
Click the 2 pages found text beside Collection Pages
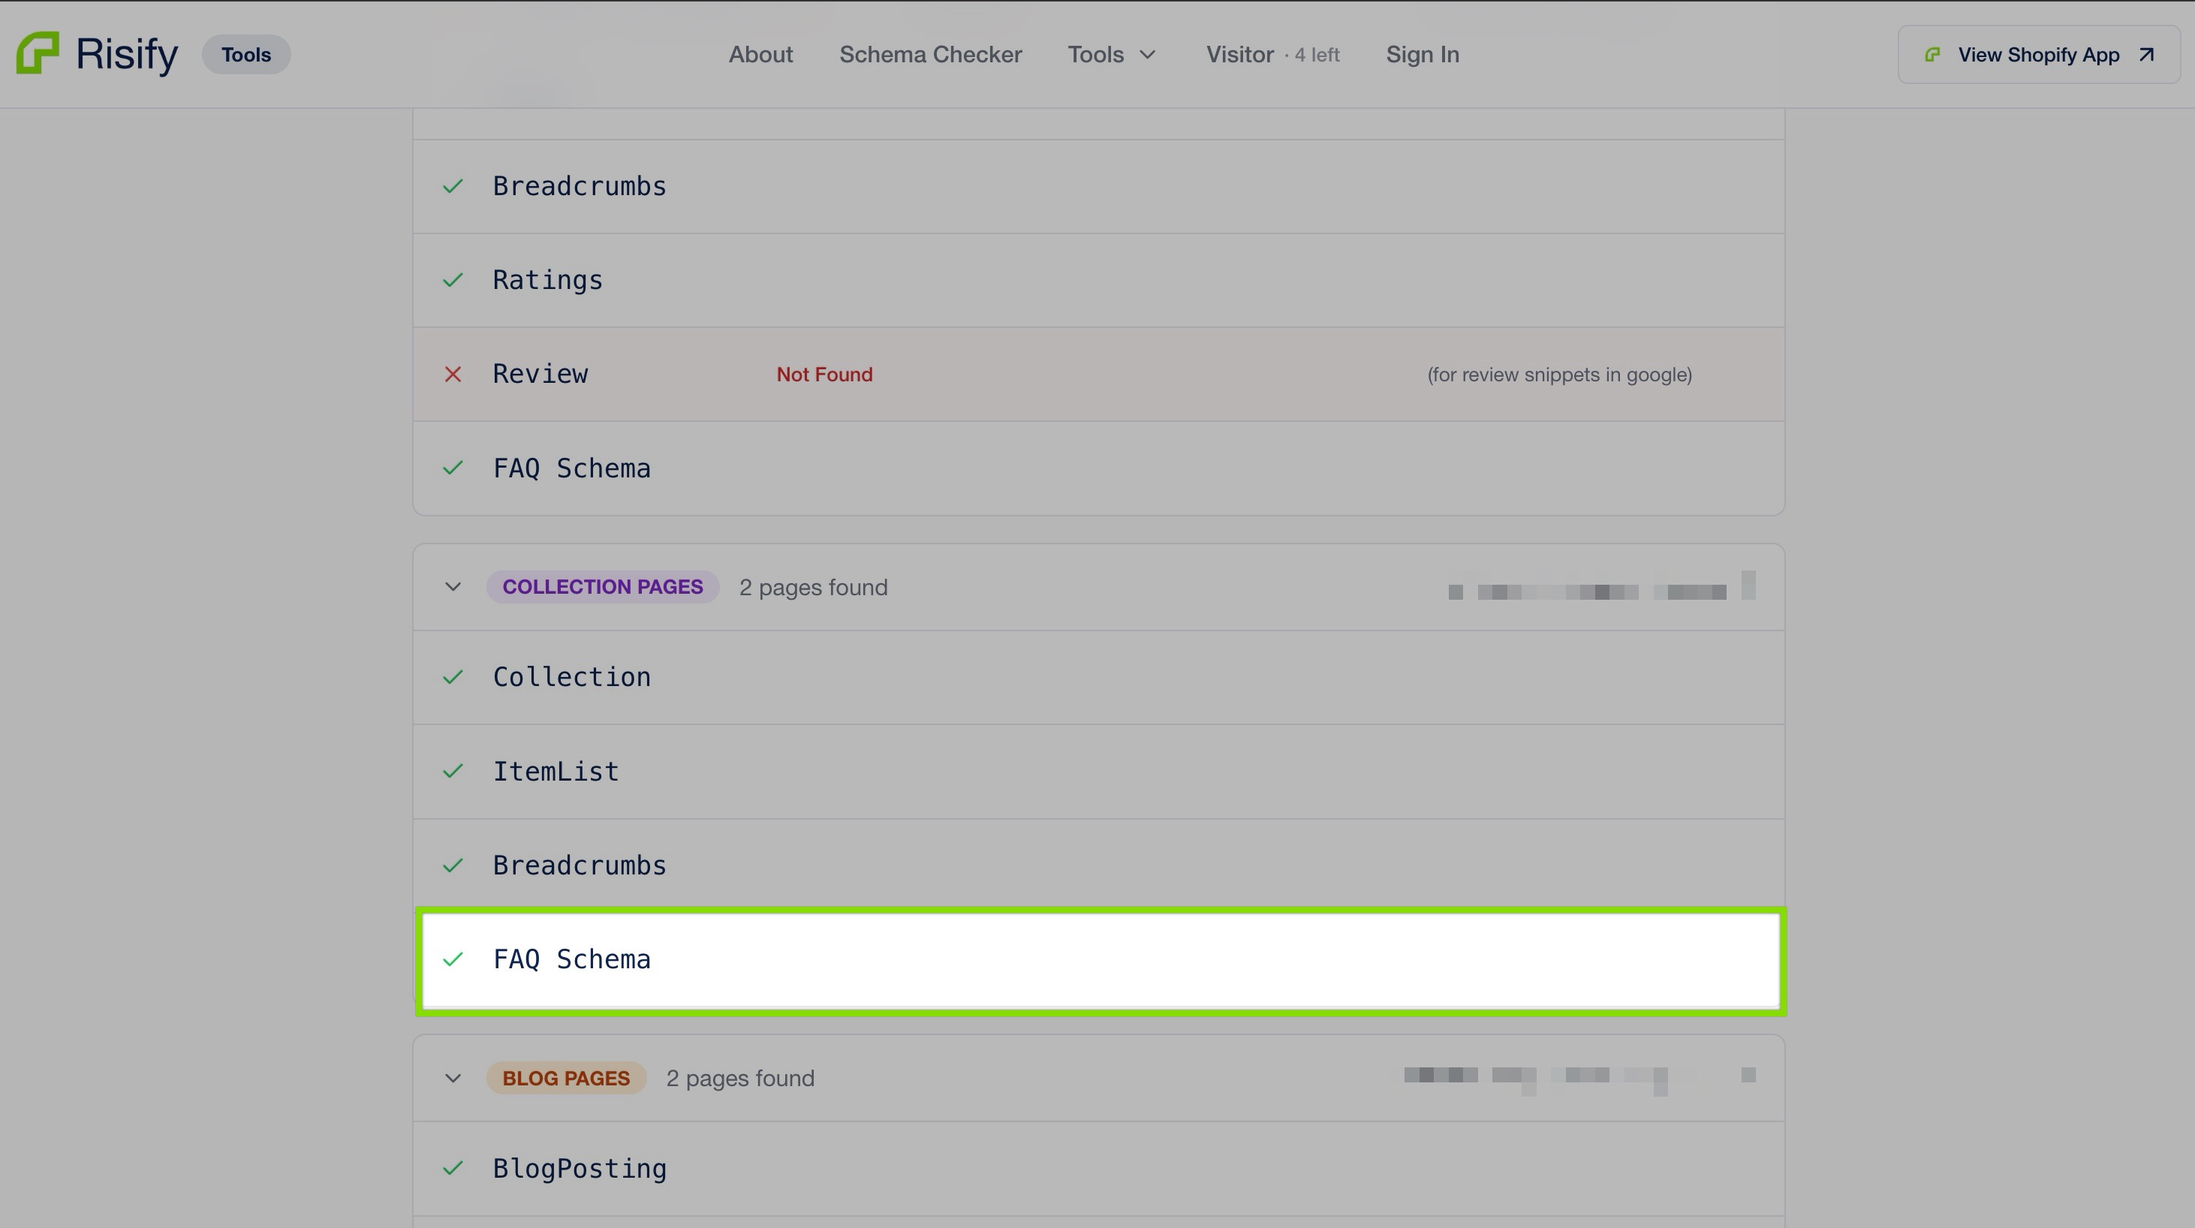point(813,587)
